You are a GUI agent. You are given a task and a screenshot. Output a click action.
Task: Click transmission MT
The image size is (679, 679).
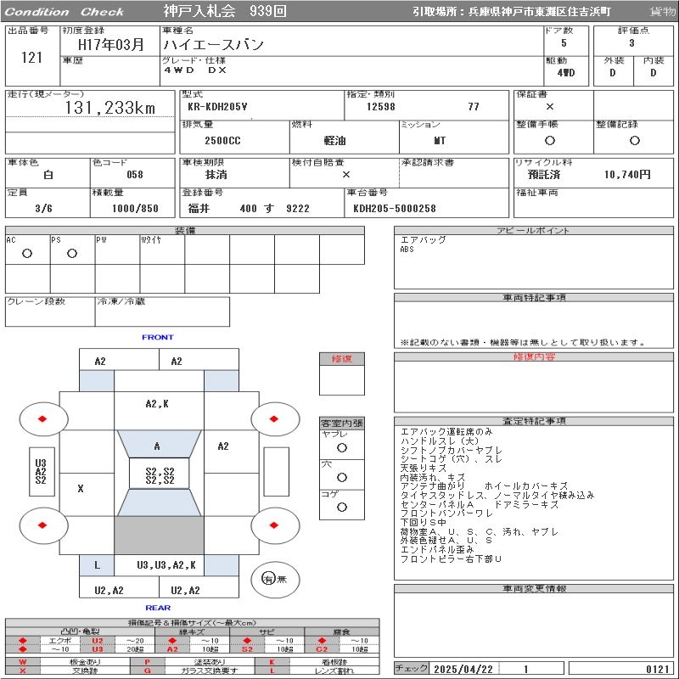tap(440, 141)
